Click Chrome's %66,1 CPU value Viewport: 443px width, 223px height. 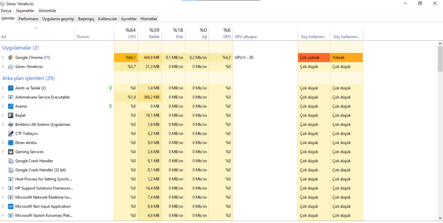pos(126,57)
